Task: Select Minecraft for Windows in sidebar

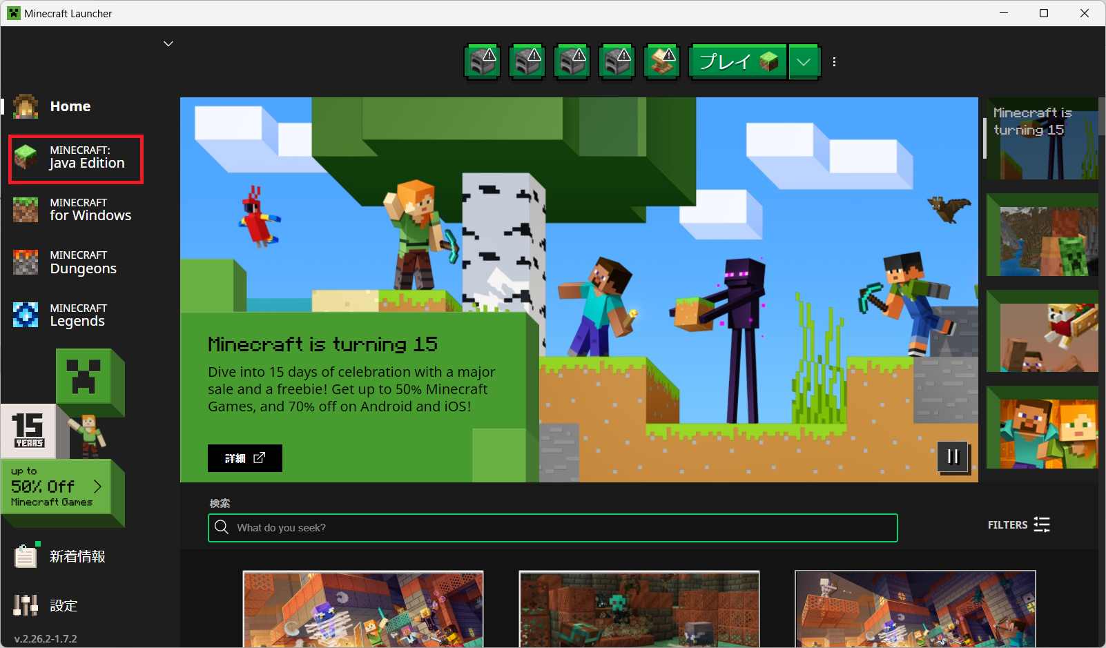Action: [x=76, y=210]
